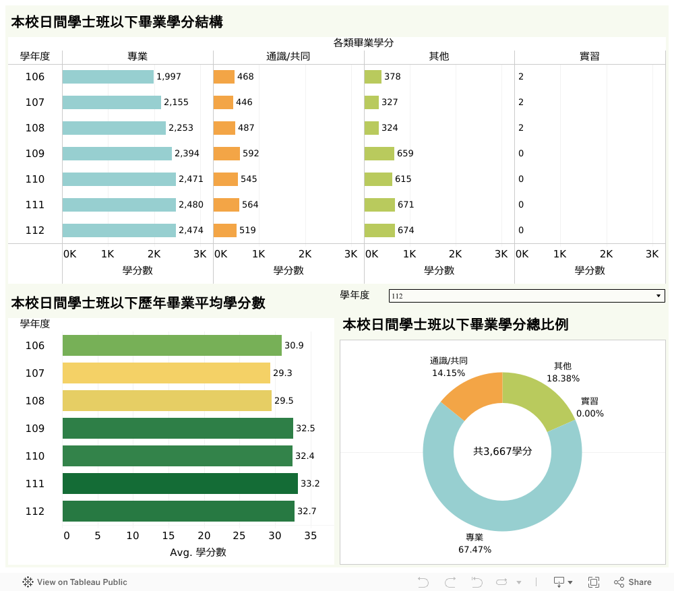This screenshot has width=674, height=591.
Task: Click the 通識/共同 14.15% pie label
Action: (448, 367)
